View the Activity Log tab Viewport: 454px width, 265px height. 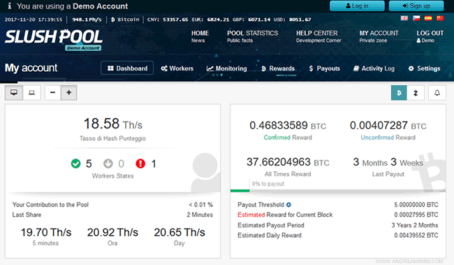tap(374, 68)
